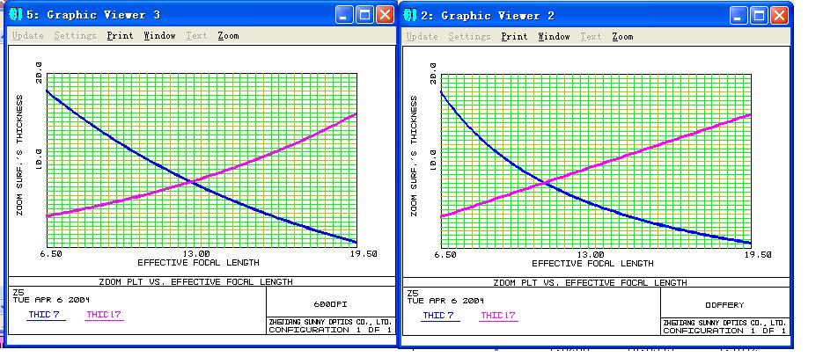The width and height of the screenshot is (823, 357).
Task: Open Settings menu in Graphic Viewer 3
Action: [75, 36]
